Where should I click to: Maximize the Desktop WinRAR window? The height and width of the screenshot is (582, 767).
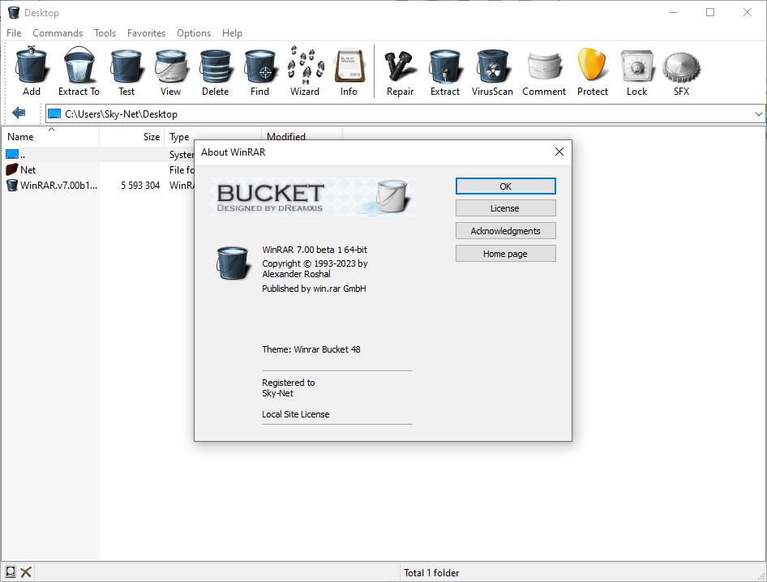pyautogui.click(x=710, y=12)
